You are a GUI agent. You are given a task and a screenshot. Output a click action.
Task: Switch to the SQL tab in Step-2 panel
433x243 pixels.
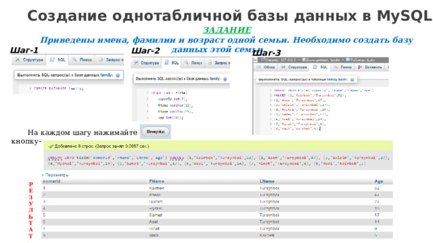click(x=171, y=63)
